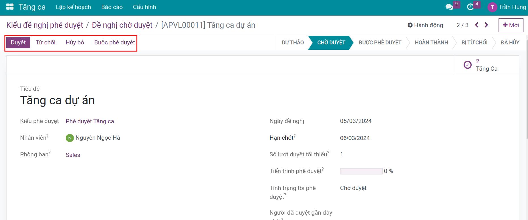Click the Buộc phê duyệt button
Image resolution: width=528 pixels, height=220 pixels.
pos(114,42)
